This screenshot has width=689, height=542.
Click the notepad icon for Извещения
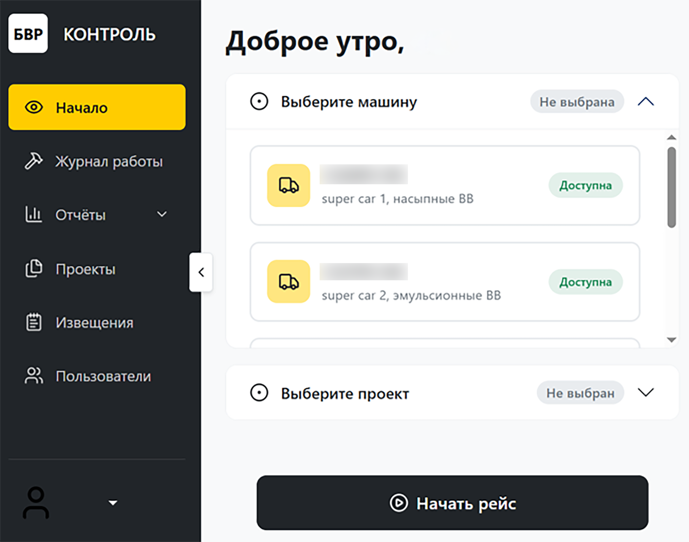[34, 322]
